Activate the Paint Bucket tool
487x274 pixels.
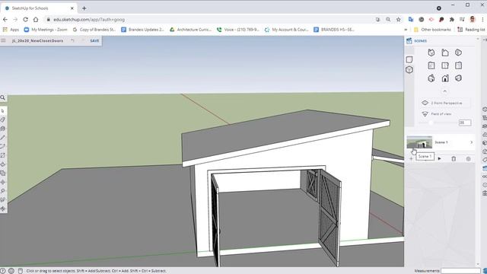click(x=3, y=129)
